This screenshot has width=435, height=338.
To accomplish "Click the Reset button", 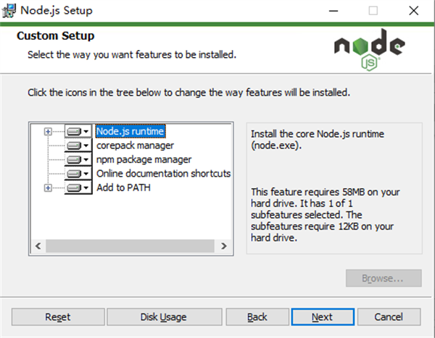I will click(x=58, y=317).
